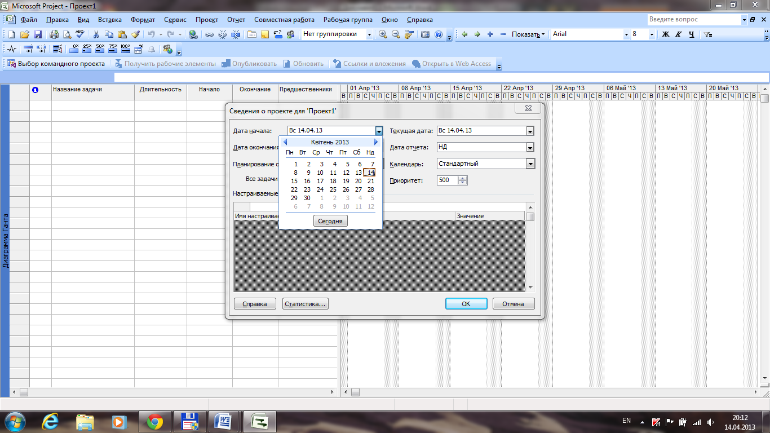Screen dimensions: 770x433
Task: Open the Нет группировки grouping dropdown
Action: pyautogui.click(x=369, y=34)
